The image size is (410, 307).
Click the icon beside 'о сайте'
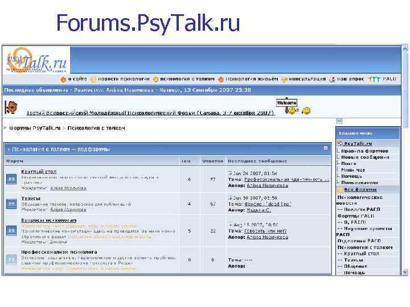click(x=63, y=80)
